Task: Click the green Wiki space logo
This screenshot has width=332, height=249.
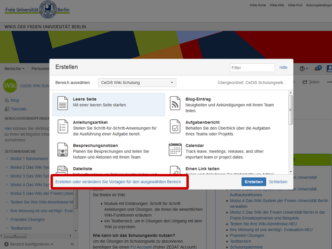Action: [10, 85]
